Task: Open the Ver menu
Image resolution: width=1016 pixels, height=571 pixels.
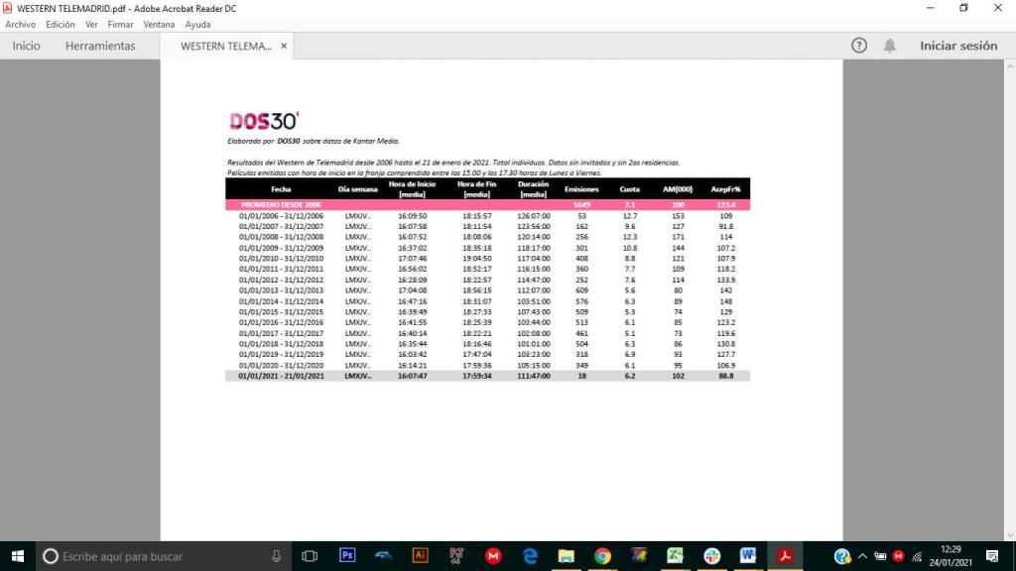Action: [91, 25]
